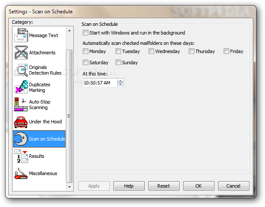
Task: Check the Sunday checkbox
Action: [x=118, y=63]
